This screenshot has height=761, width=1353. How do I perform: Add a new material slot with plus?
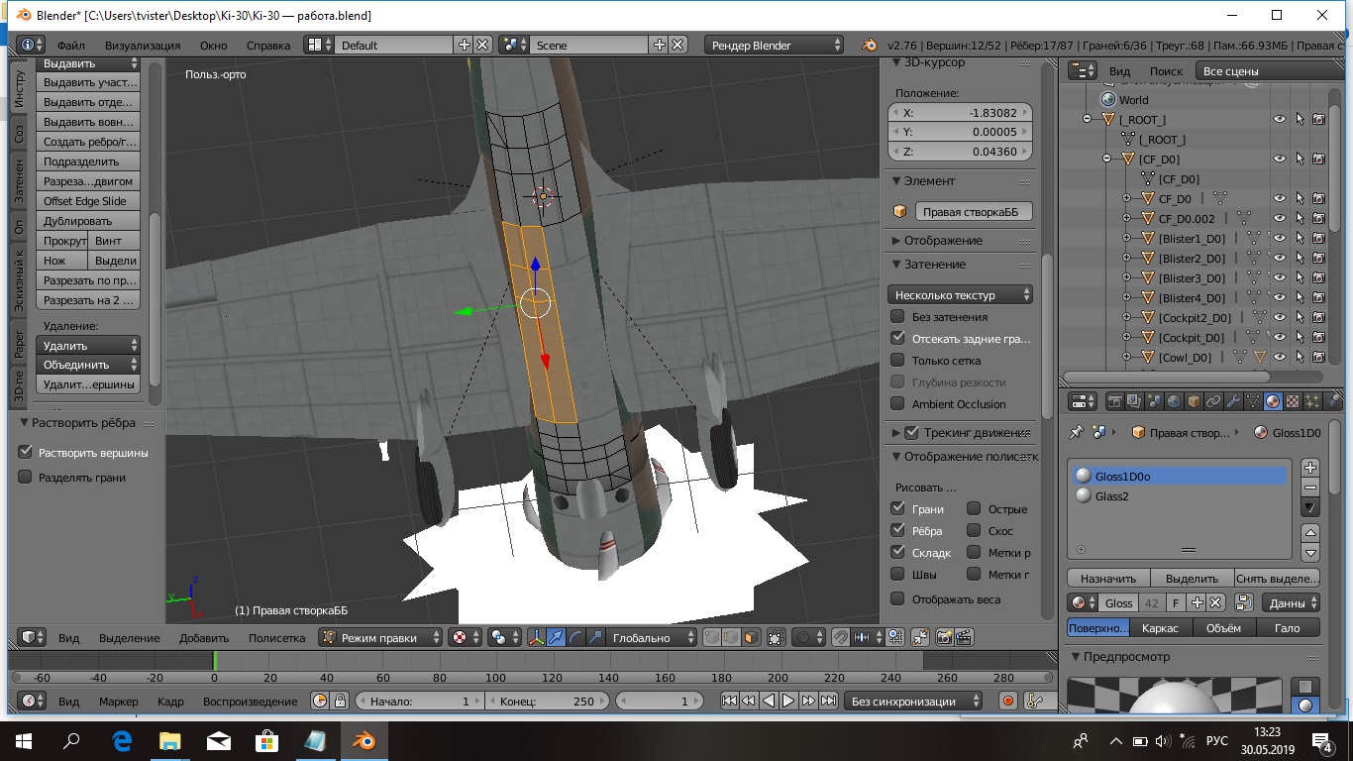[1310, 468]
